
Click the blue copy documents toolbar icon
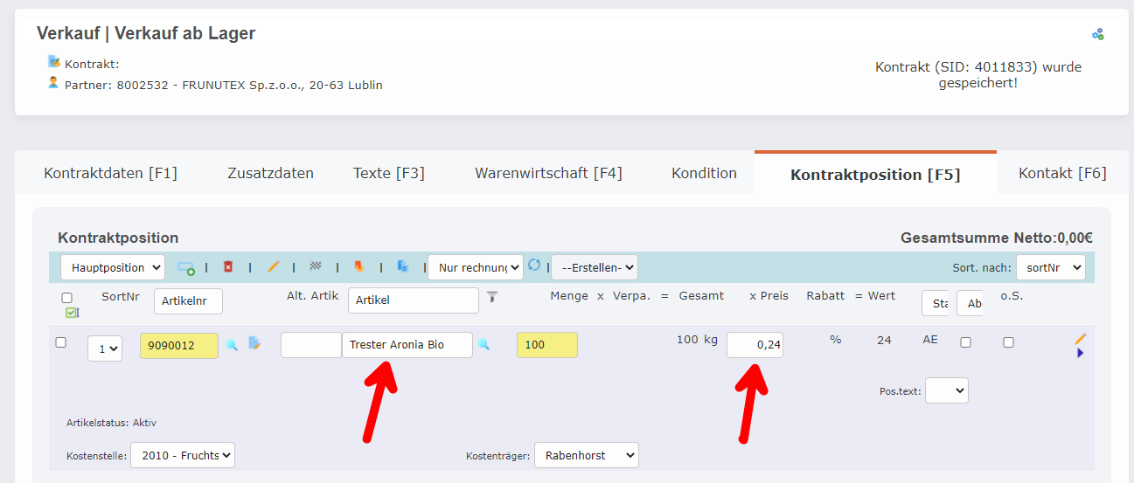click(x=402, y=266)
